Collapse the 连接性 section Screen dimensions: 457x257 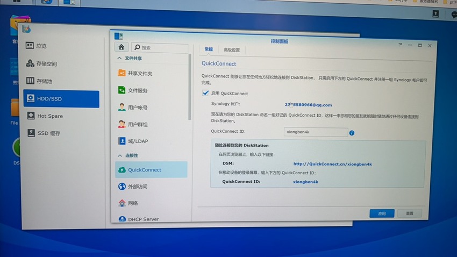tap(120, 155)
